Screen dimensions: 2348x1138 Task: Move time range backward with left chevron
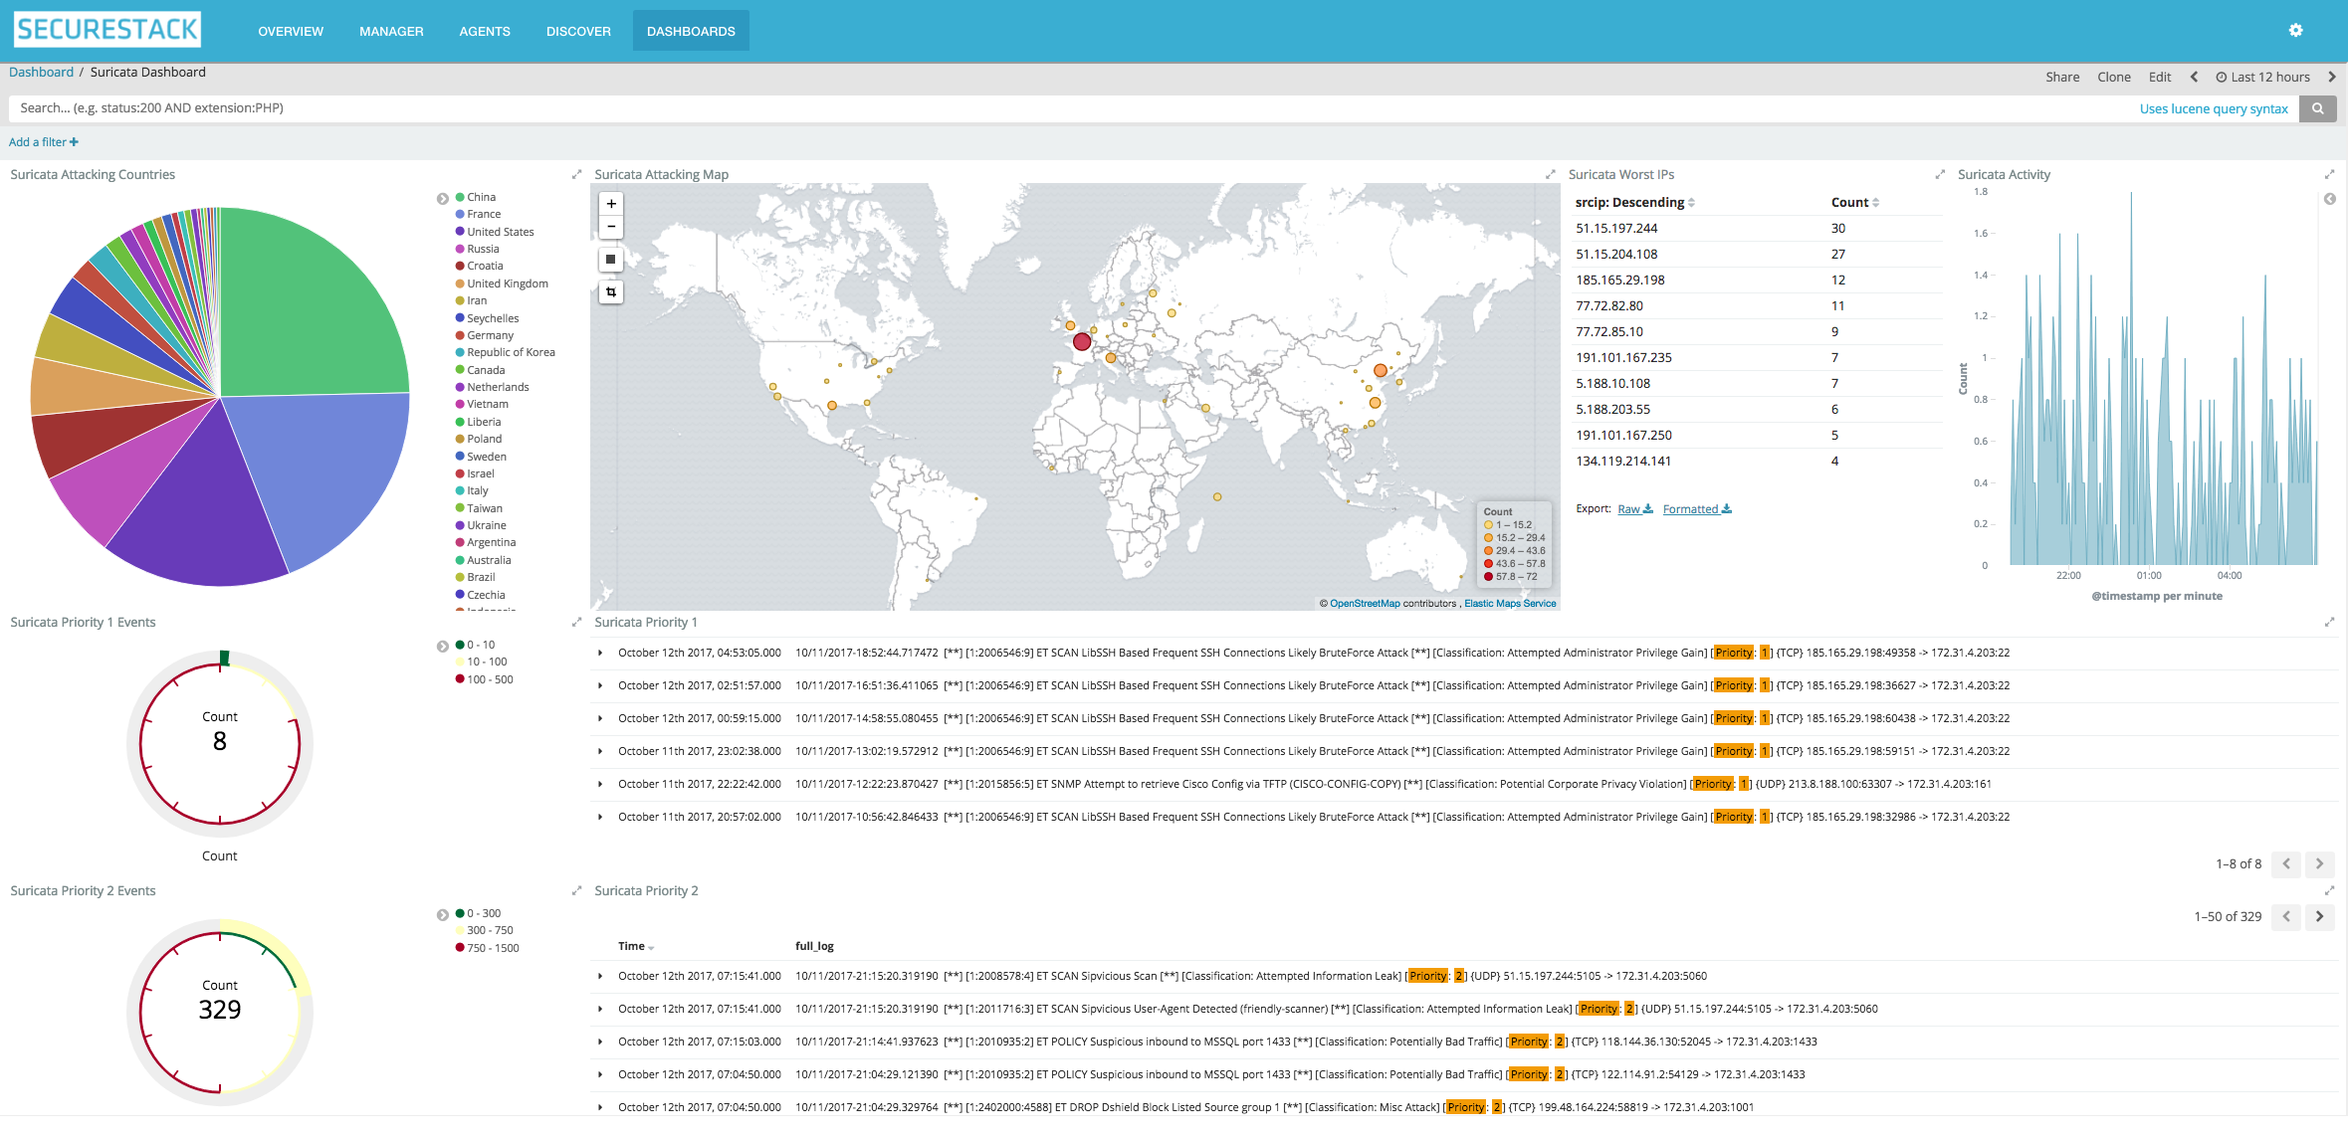pos(2194,77)
